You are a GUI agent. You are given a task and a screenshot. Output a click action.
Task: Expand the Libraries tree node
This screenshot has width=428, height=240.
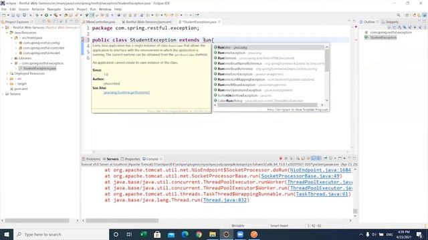coord(12,58)
